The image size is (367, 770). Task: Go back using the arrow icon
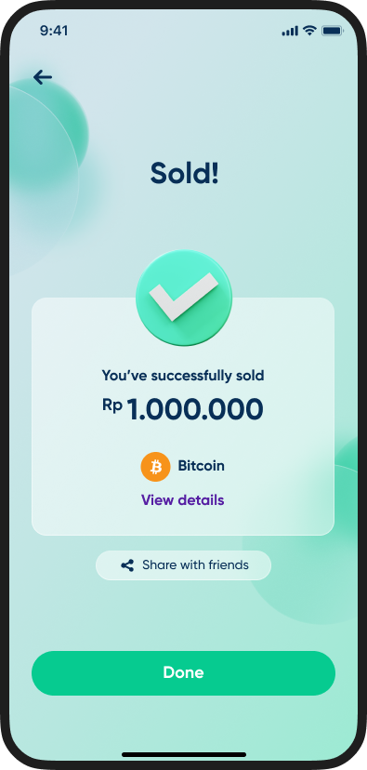[x=43, y=77]
